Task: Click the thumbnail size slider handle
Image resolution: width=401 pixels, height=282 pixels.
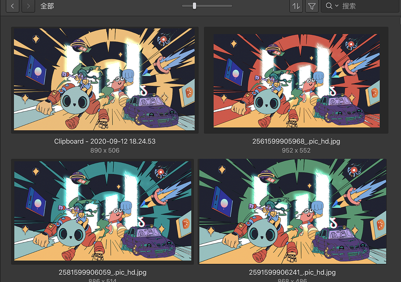Action: pyautogui.click(x=195, y=6)
